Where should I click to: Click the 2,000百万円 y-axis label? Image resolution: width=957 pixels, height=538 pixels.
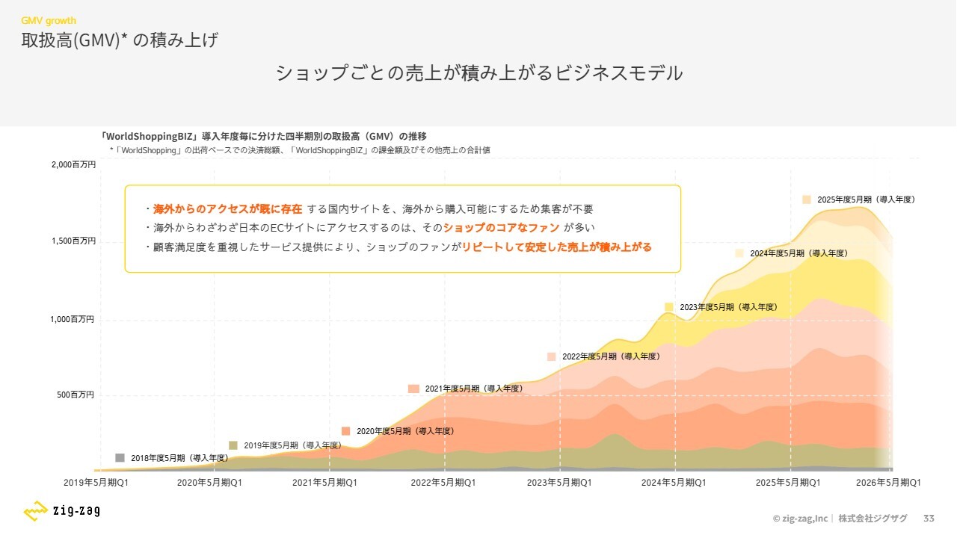pyautogui.click(x=73, y=164)
